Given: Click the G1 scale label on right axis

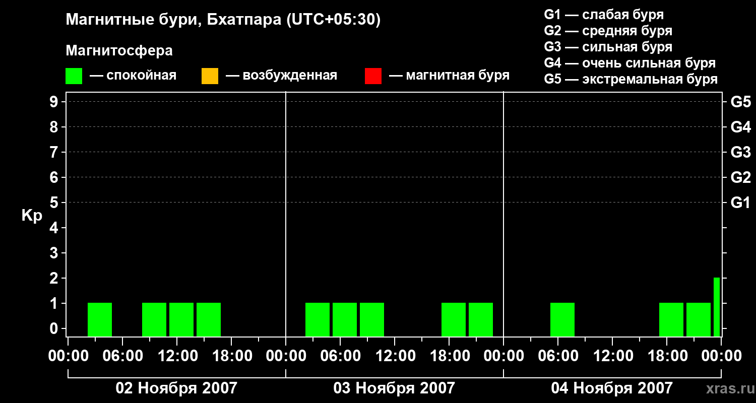Looking at the screenshot, I should [x=741, y=203].
